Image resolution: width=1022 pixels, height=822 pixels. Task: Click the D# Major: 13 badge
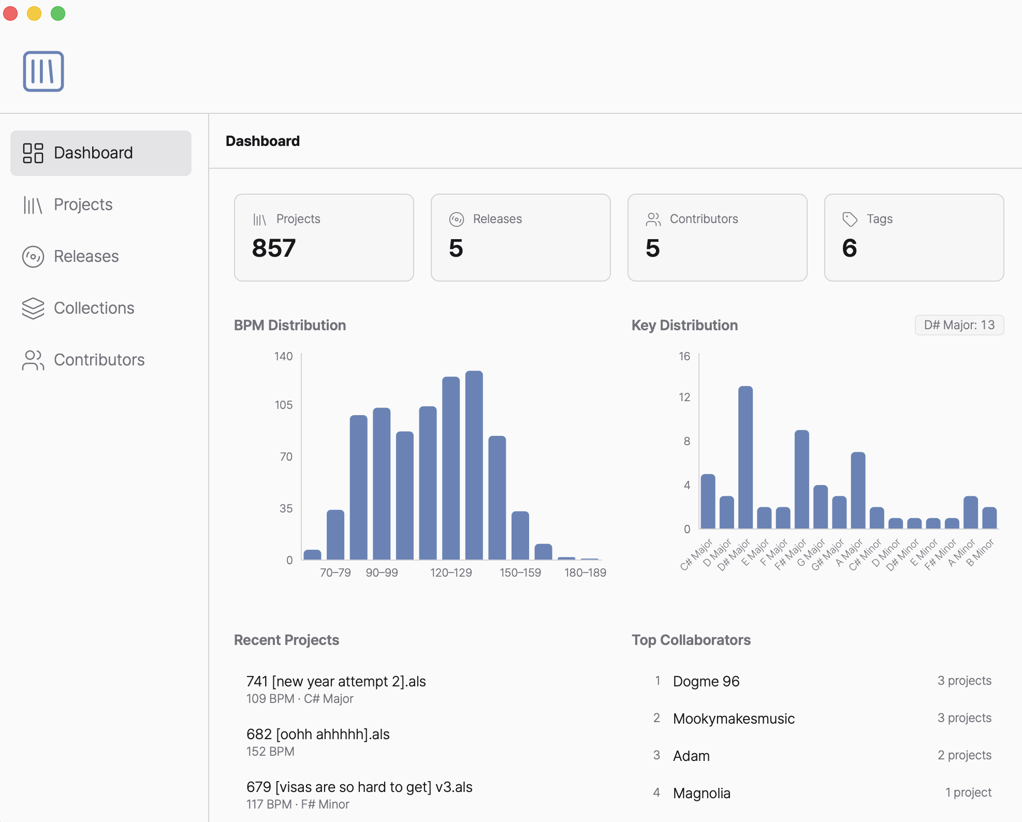tap(959, 325)
